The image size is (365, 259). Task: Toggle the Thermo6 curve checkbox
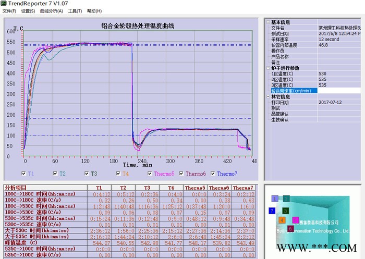coord(181,174)
